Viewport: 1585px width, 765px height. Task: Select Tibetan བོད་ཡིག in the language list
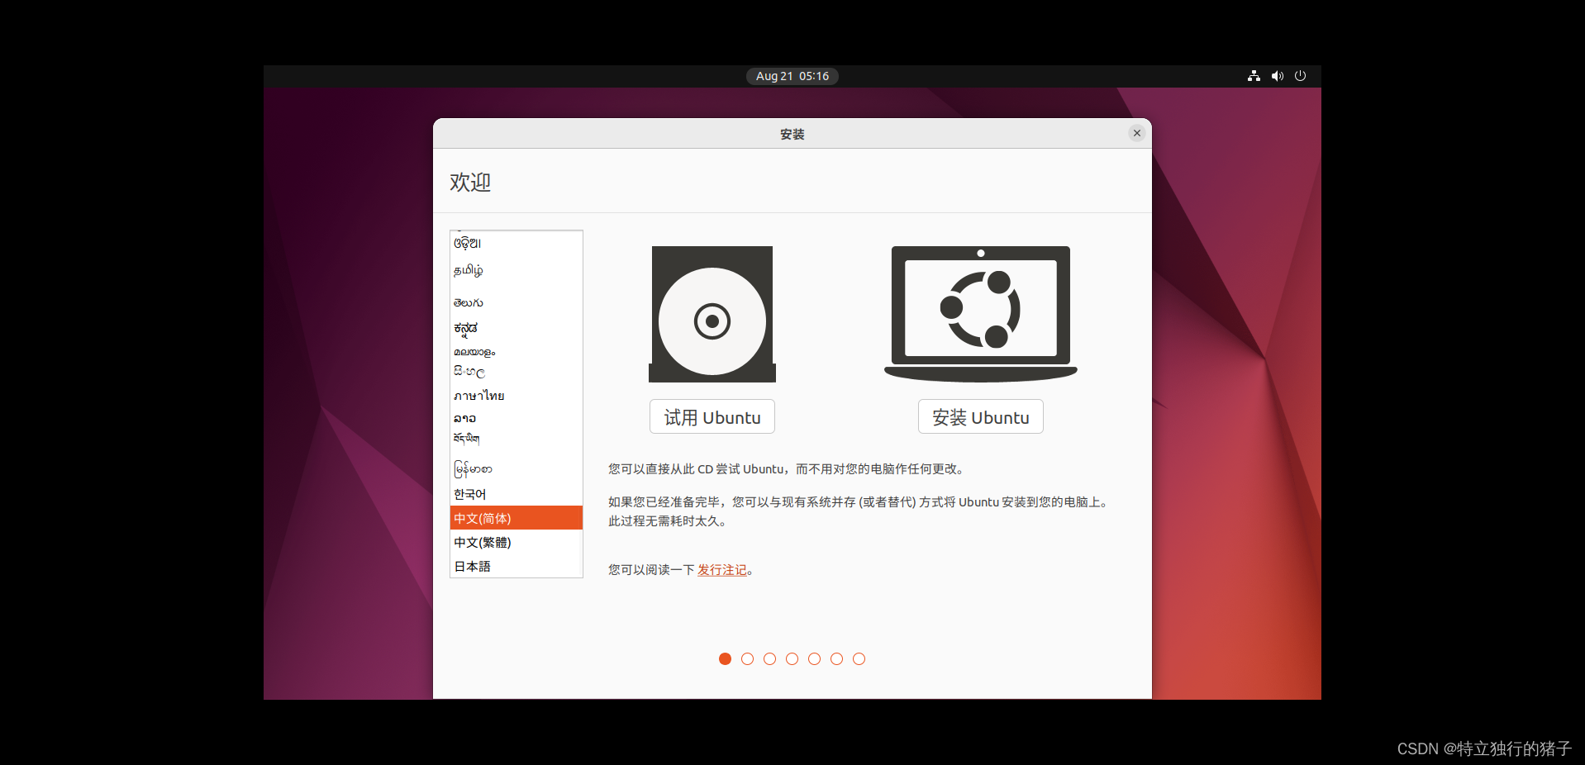(x=516, y=439)
